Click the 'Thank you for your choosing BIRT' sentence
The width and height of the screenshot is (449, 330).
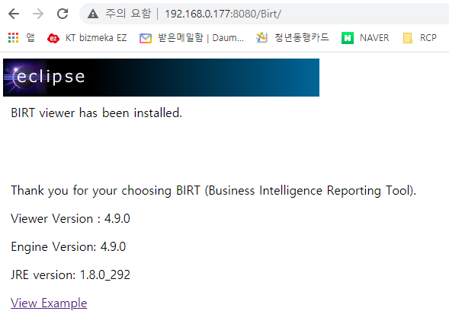213,191
